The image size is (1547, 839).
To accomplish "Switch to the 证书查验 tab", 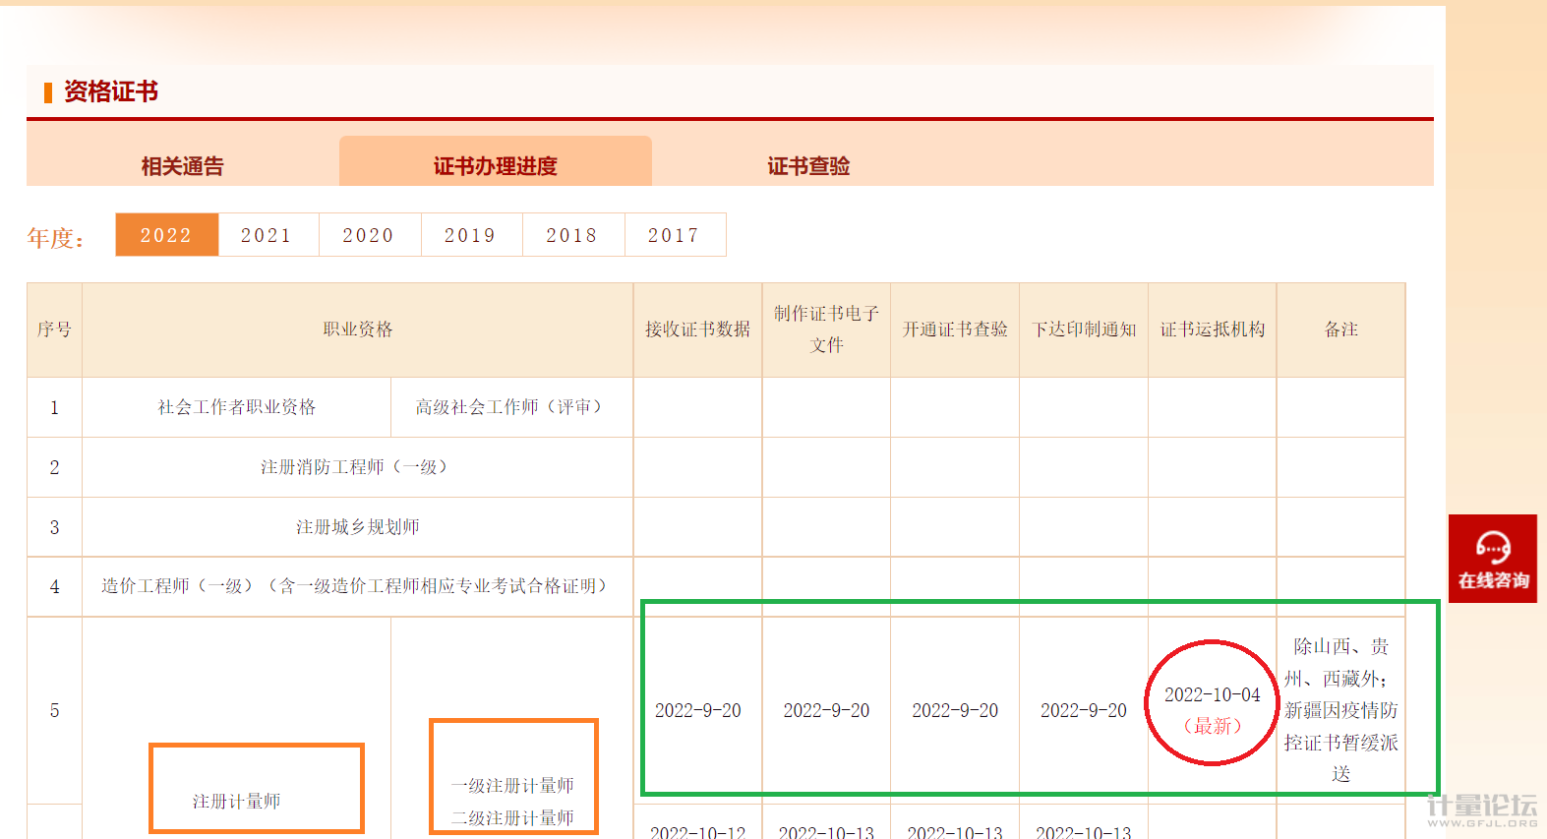I will (808, 166).
